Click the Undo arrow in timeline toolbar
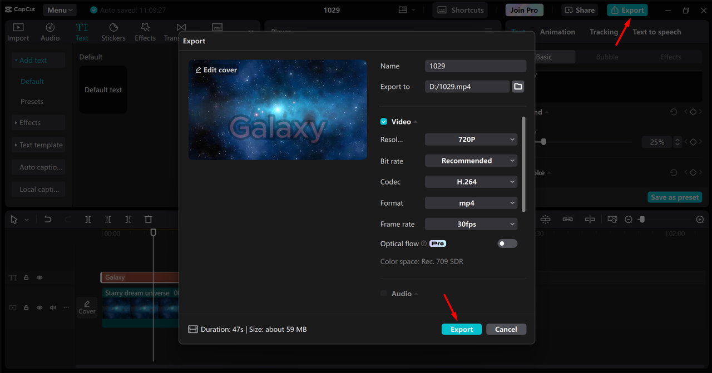 [48, 220]
